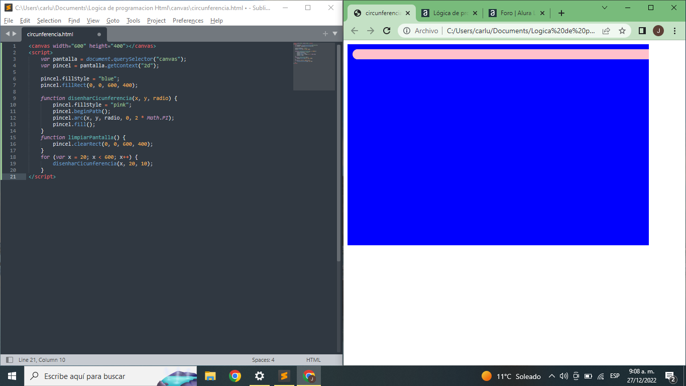Reload the page in Chrome
The width and height of the screenshot is (686, 386).
[x=387, y=31]
